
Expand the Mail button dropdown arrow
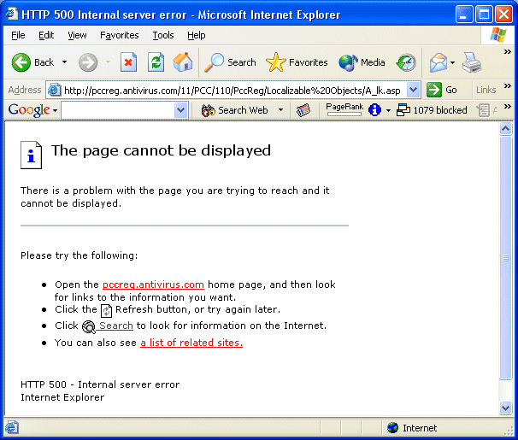(x=452, y=62)
